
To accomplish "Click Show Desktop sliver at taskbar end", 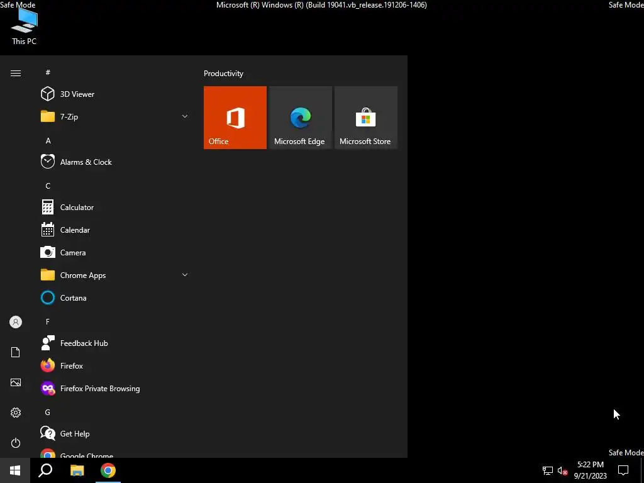I will tap(642, 470).
